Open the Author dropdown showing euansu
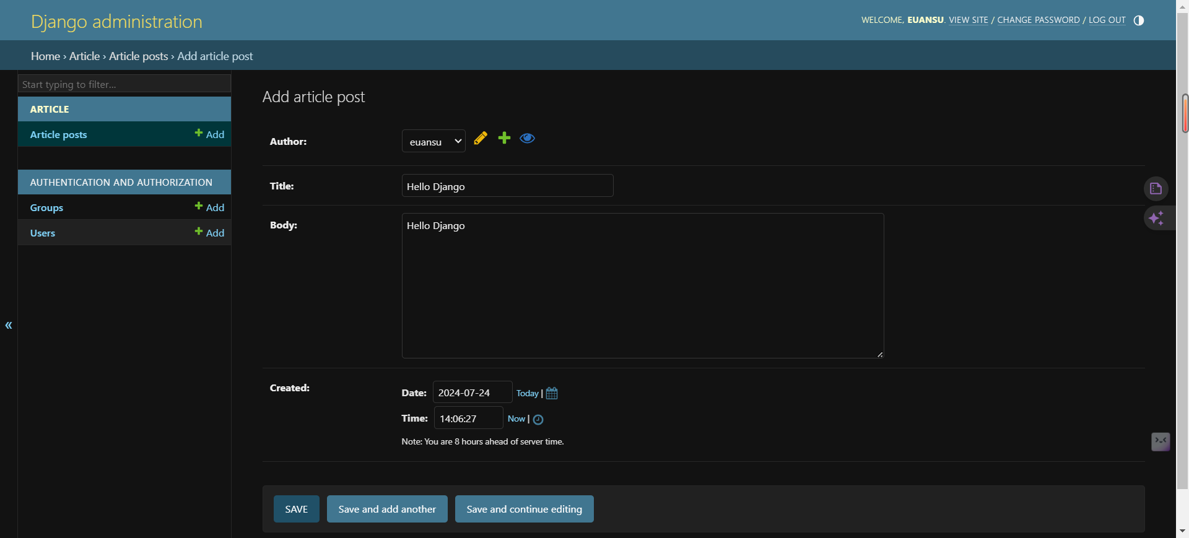This screenshot has height=538, width=1189. (433, 141)
